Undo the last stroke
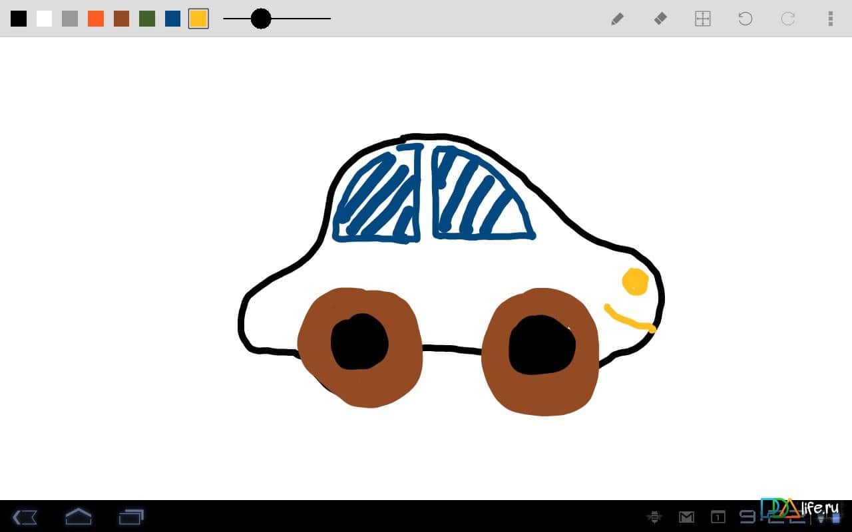852x532 pixels. 745,19
